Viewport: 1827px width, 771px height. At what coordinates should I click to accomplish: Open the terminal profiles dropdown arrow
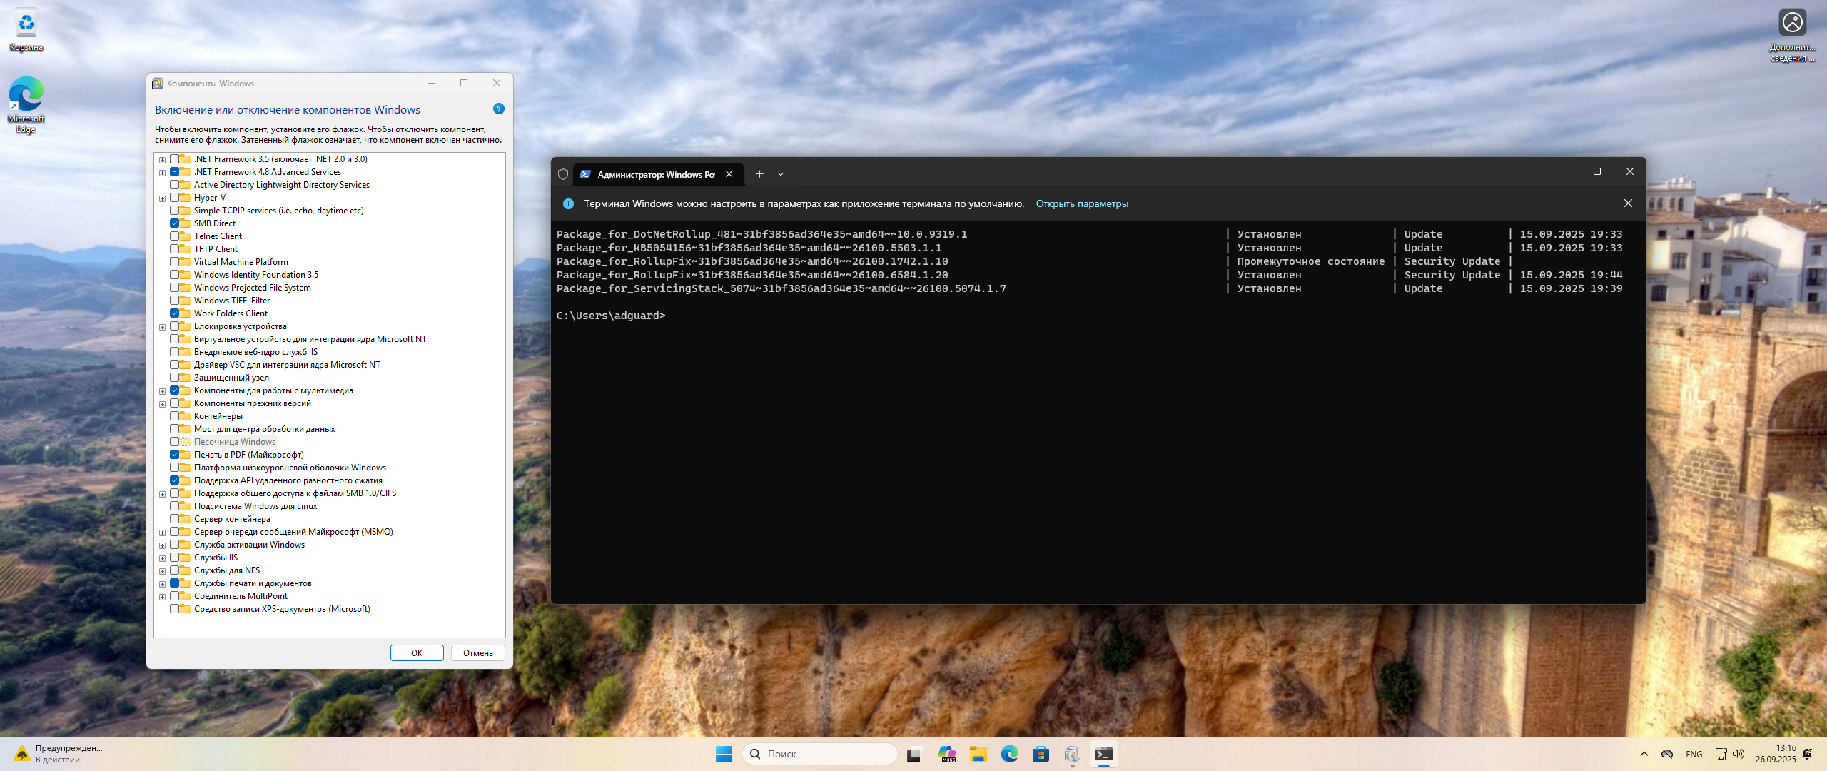point(781,174)
